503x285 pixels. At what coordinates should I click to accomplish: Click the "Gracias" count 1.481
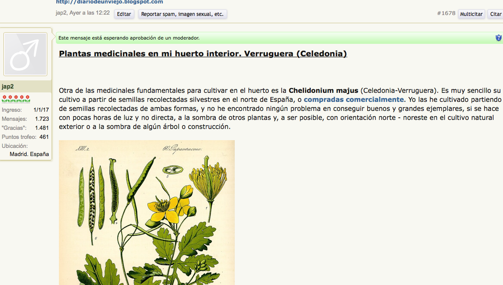[42, 128]
